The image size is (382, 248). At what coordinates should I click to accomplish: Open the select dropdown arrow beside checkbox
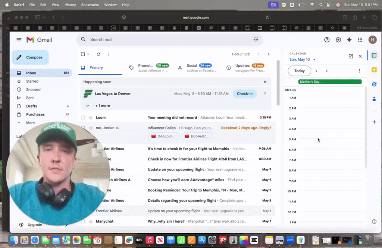click(88, 54)
